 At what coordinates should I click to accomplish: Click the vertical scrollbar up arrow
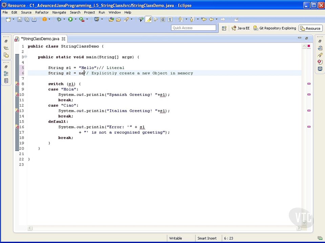tap(304, 46)
